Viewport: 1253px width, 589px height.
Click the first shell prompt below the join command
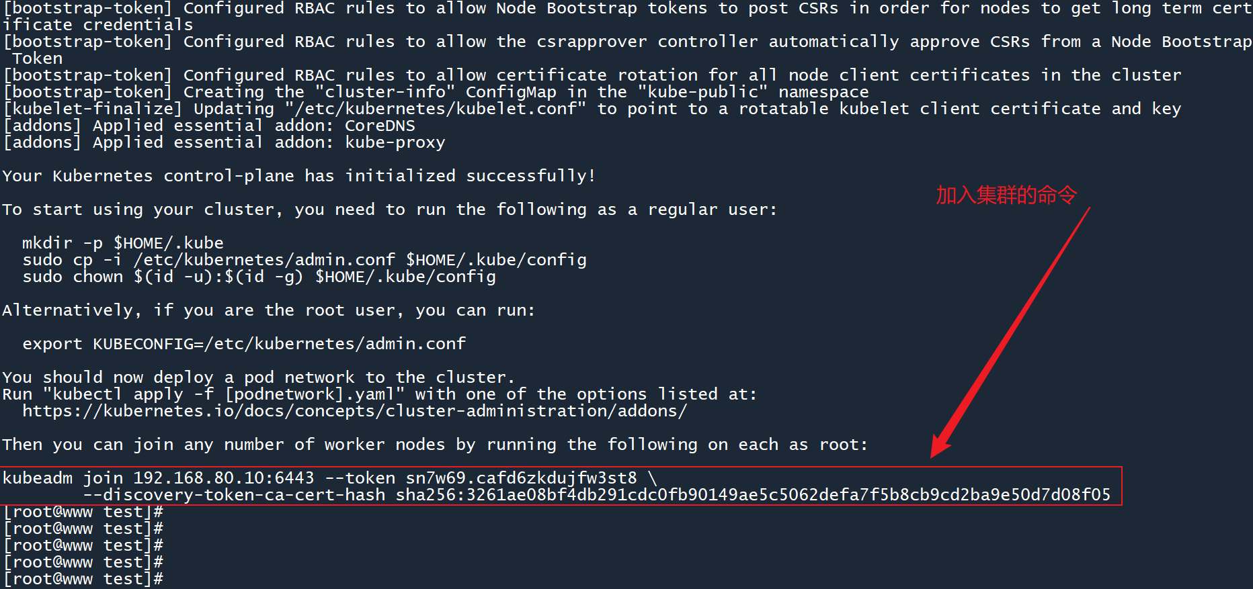83,512
